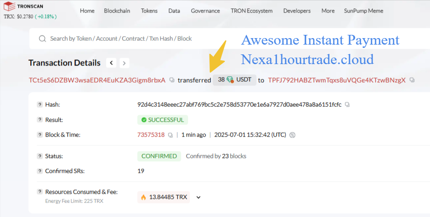Click the Confirmed SRs value 19

[x=141, y=171]
